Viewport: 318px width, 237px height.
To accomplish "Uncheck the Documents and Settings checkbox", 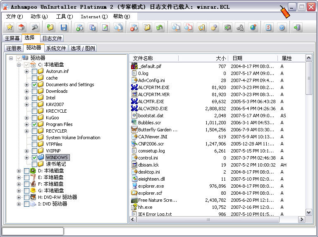I will 34,85.
